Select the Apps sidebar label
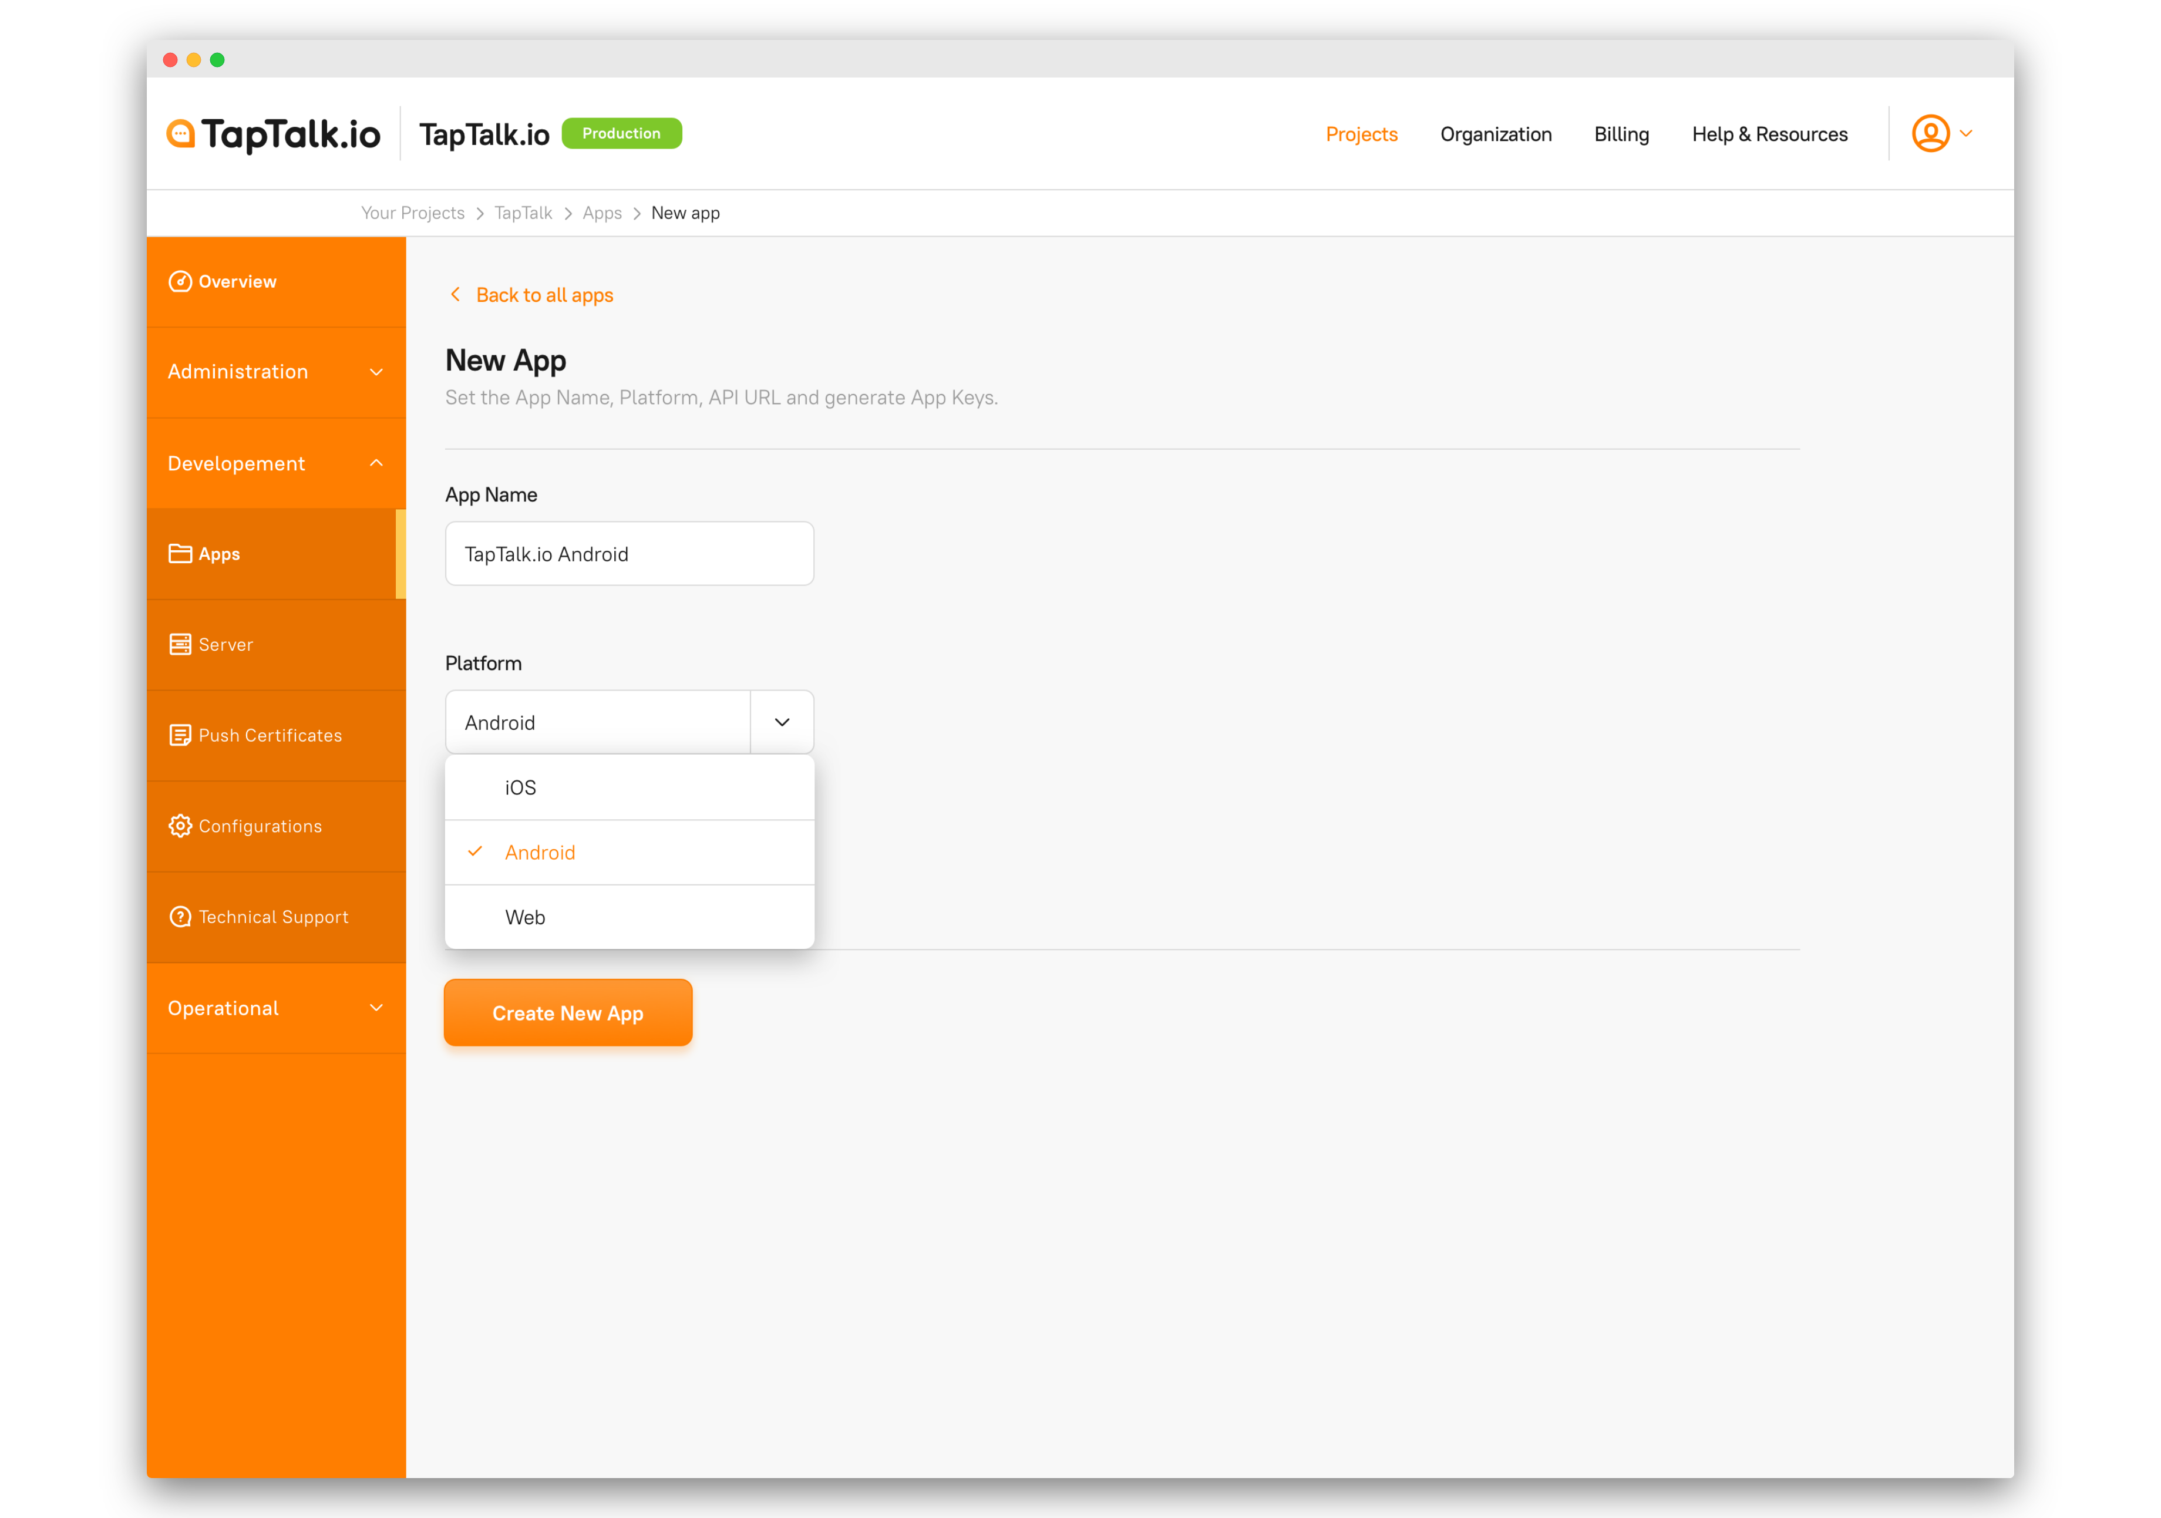The height and width of the screenshot is (1518, 2161). tap(219, 554)
